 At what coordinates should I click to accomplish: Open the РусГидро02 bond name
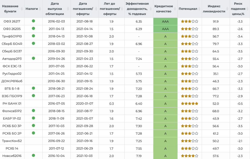point(12,73)
